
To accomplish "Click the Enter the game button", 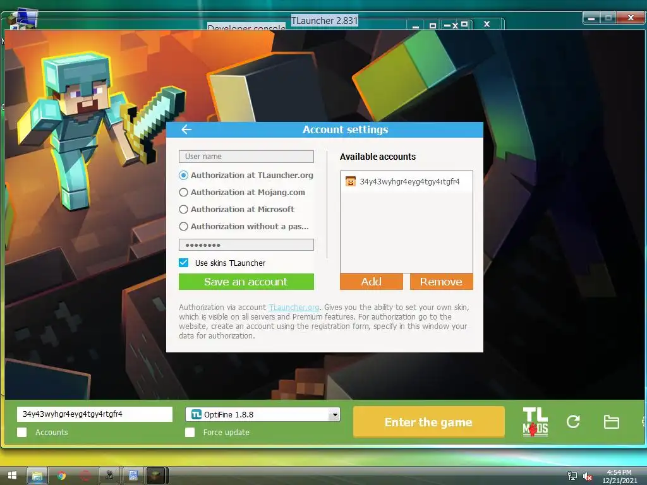I will pyautogui.click(x=429, y=422).
